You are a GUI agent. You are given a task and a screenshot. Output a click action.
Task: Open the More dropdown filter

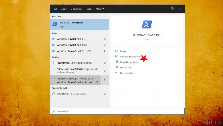tap(100, 9)
